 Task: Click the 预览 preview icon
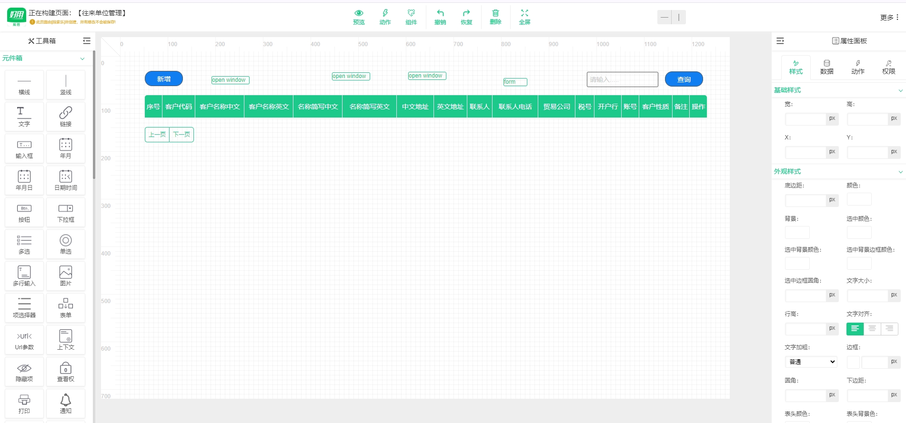[x=359, y=17]
